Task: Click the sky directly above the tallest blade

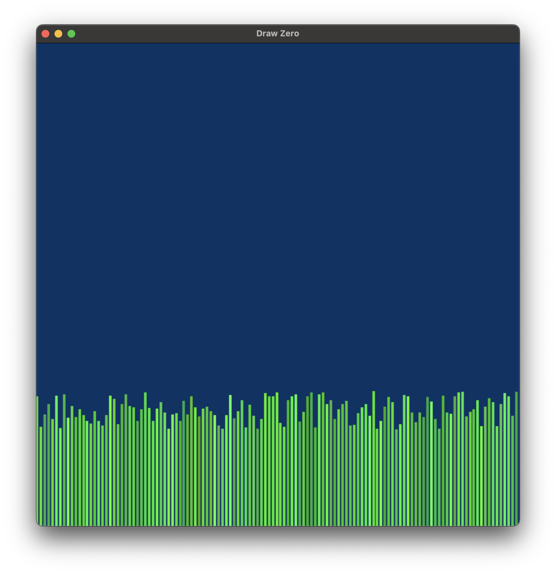Action: [374, 373]
